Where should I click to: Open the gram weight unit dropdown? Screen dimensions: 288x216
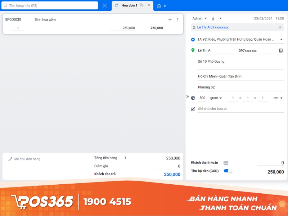tap(216, 98)
